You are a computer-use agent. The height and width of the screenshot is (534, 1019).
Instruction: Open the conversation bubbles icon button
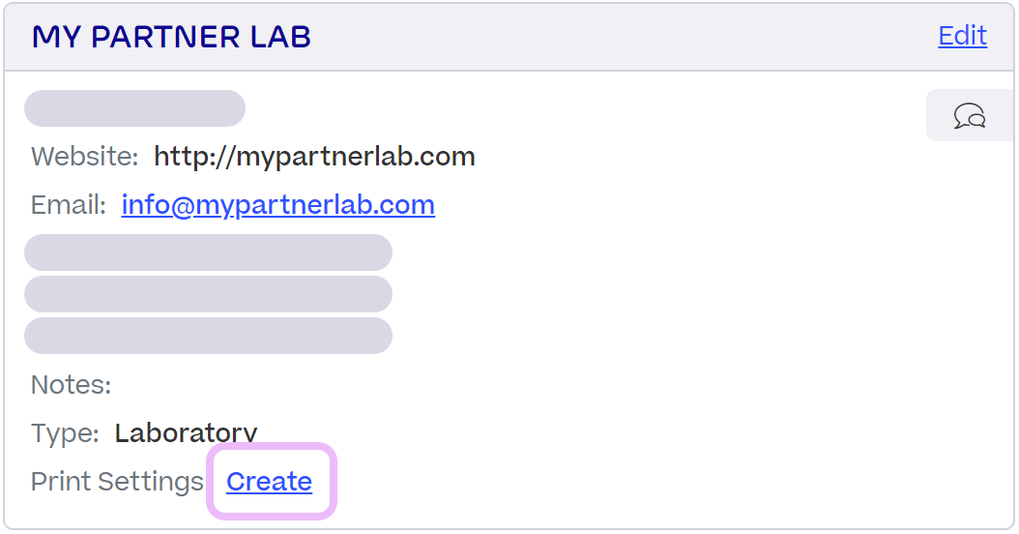970,116
